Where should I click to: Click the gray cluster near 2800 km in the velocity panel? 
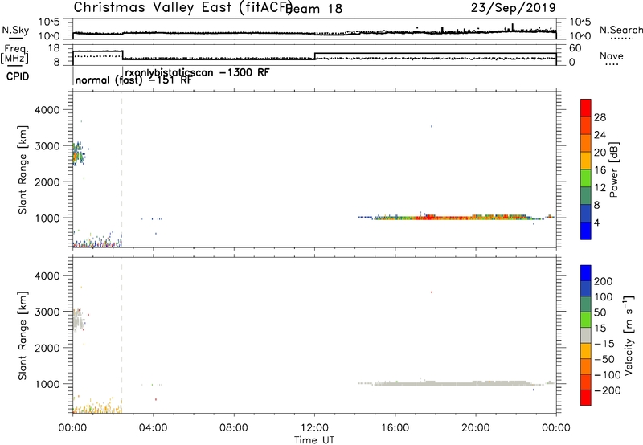(x=78, y=320)
